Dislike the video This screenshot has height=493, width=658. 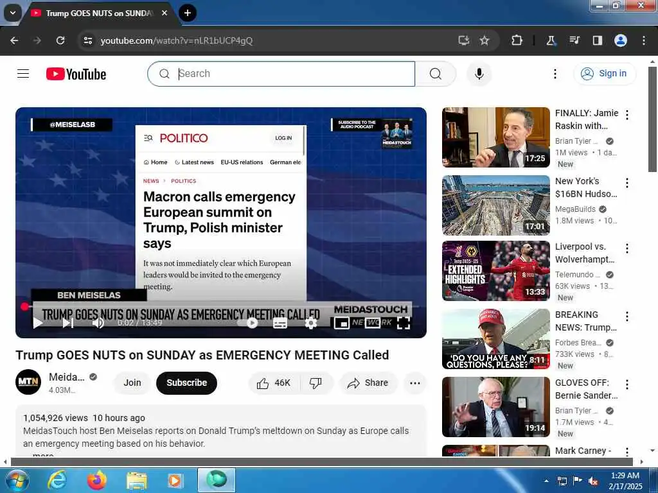click(x=316, y=383)
